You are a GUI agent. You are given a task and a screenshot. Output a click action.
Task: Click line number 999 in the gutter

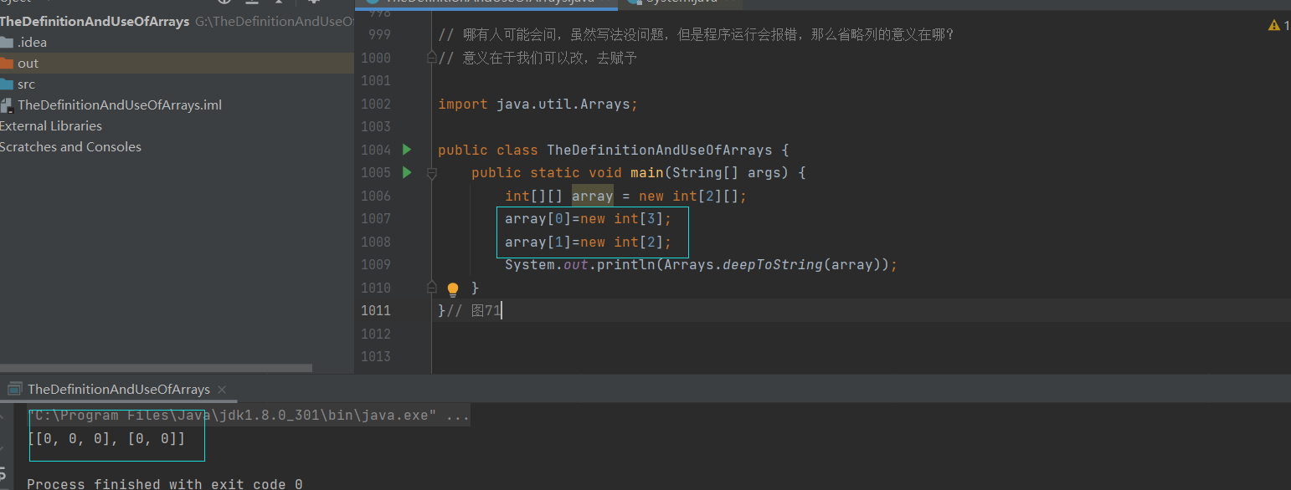379,34
